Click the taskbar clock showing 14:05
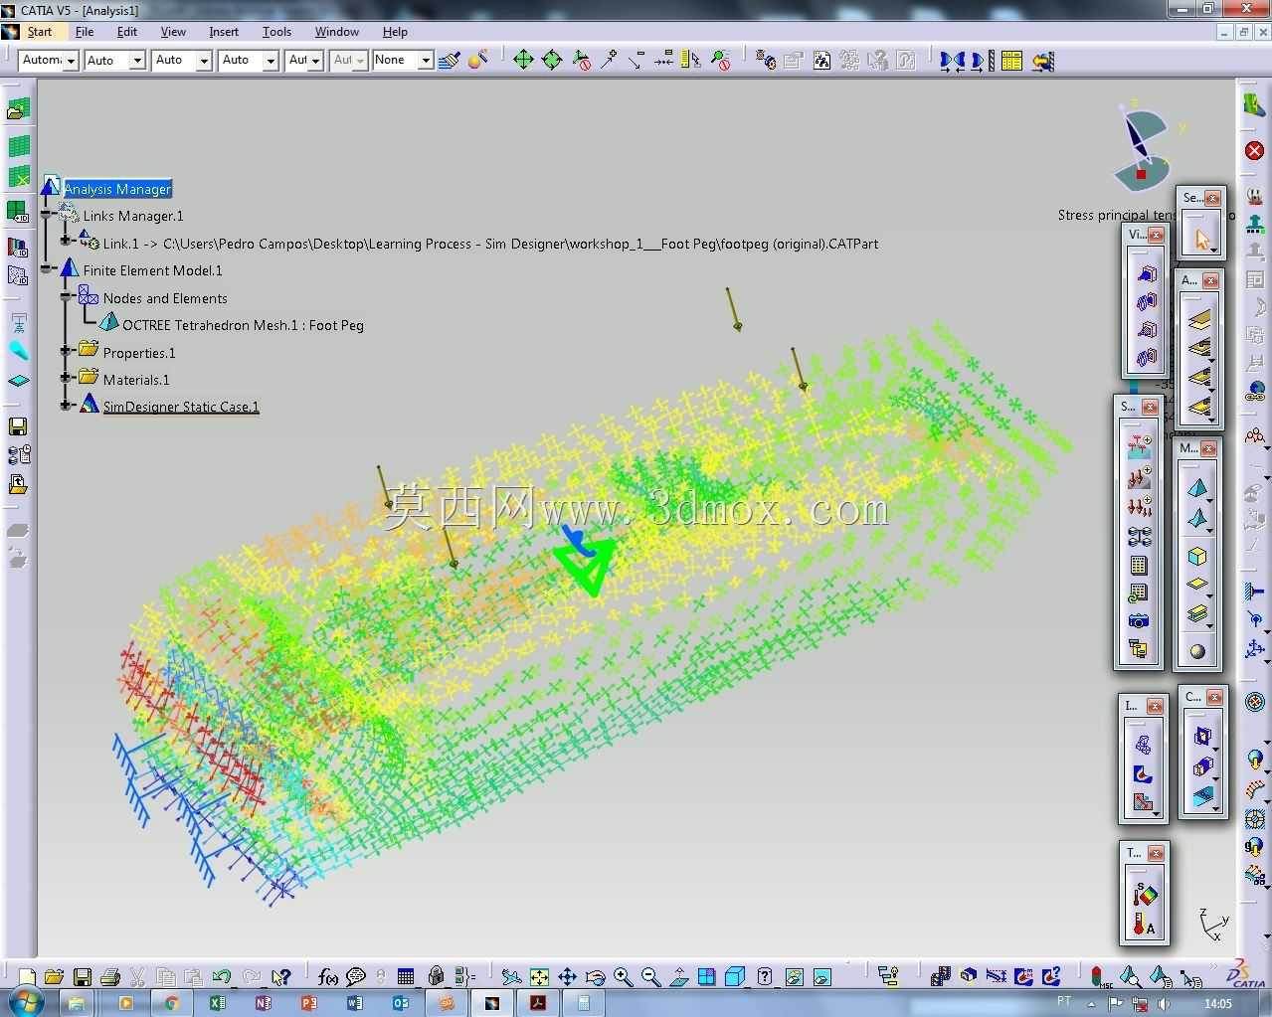 (x=1217, y=1003)
